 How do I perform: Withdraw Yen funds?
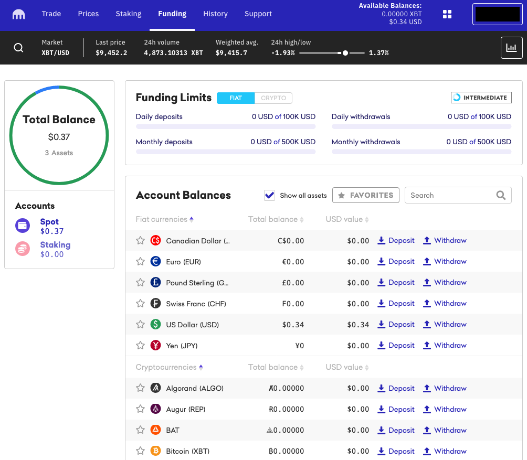[x=445, y=345]
